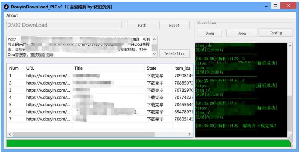The width and height of the screenshot is (303, 156).
Task: Close the DouyinDownLoad_PIC window
Action: [x=288, y=6]
